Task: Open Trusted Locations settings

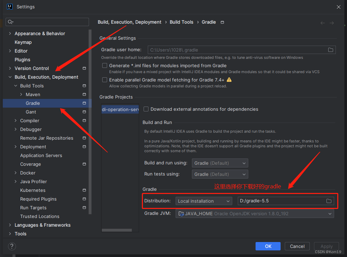Action: pos(40,217)
